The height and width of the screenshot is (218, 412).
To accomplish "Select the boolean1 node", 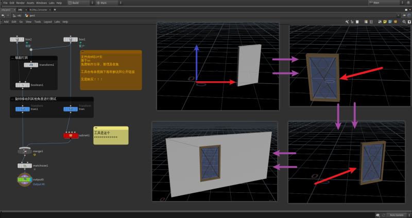I will (x=23, y=85).
